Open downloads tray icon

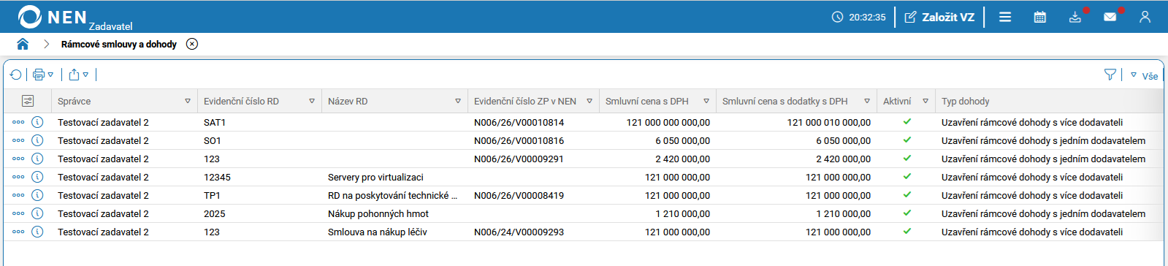[1075, 17]
